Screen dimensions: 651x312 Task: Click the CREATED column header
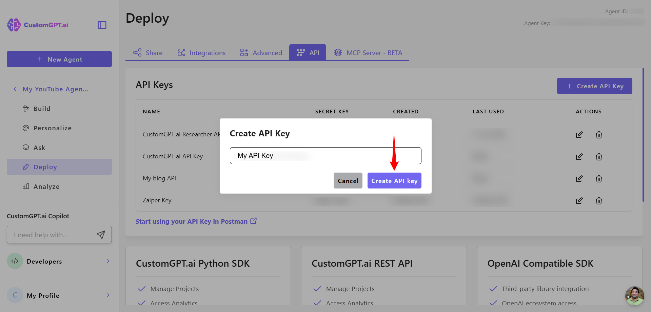[x=406, y=112]
